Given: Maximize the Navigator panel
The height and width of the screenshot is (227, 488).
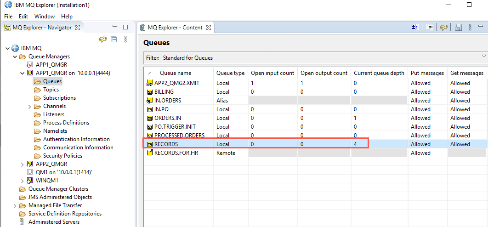Looking at the screenshot, I should (x=125, y=27).
